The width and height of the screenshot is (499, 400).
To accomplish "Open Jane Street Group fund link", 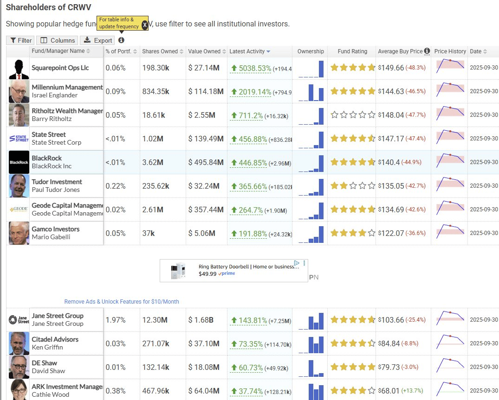I will (x=58, y=316).
